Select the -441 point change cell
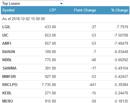Viewport: 130px width, 103px height. pyautogui.click(x=92, y=85)
